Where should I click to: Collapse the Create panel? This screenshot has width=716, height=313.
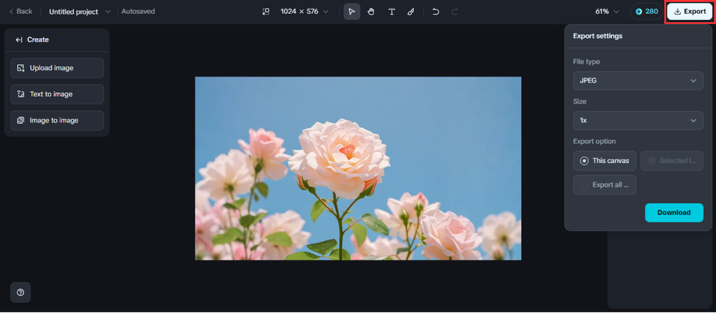pos(19,40)
